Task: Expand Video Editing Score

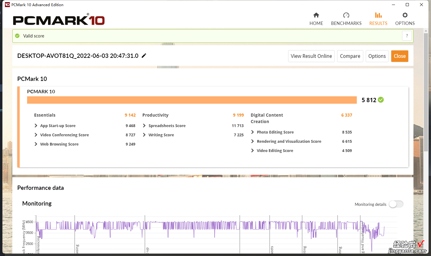Action: pos(253,150)
